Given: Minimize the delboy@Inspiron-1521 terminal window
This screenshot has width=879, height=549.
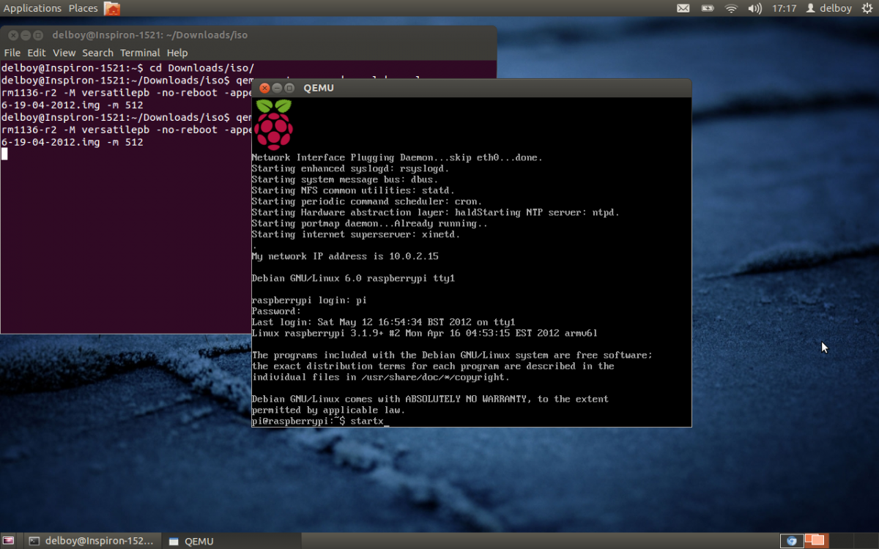Looking at the screenshot, I should pos(25,34).
